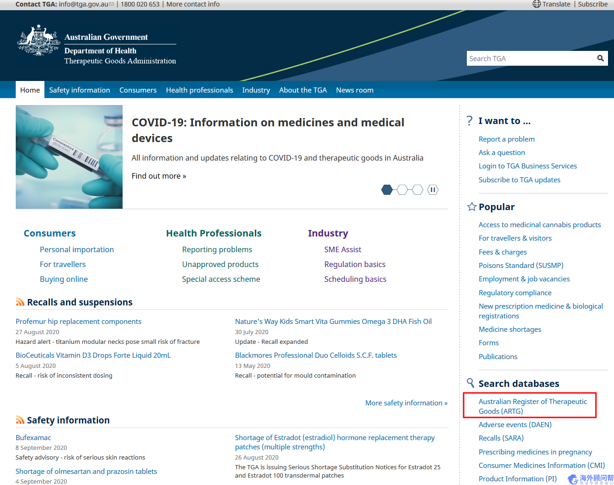The height and width of the screenshot is (485, 614).
Task: Open the Bufexamac safety advisory link
Action: (33, 437)
